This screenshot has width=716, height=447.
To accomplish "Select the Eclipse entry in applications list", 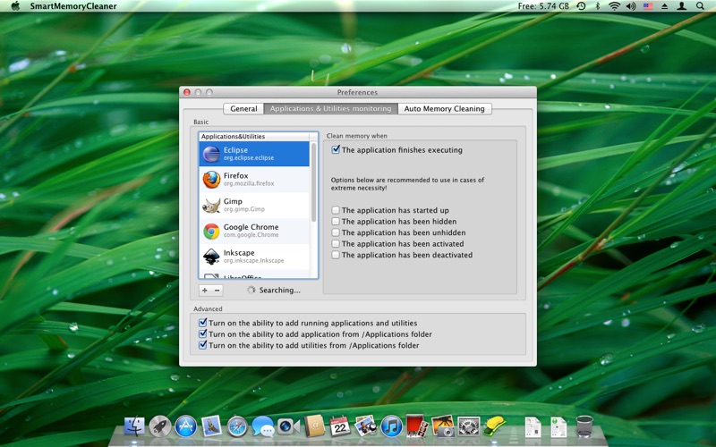I will click(254, 154).
